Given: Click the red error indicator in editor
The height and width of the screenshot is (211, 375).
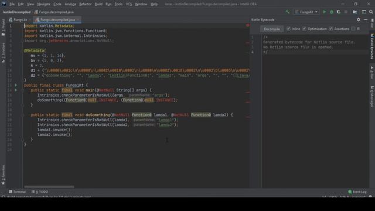Looking at the screenshot, I should point(248,25).
